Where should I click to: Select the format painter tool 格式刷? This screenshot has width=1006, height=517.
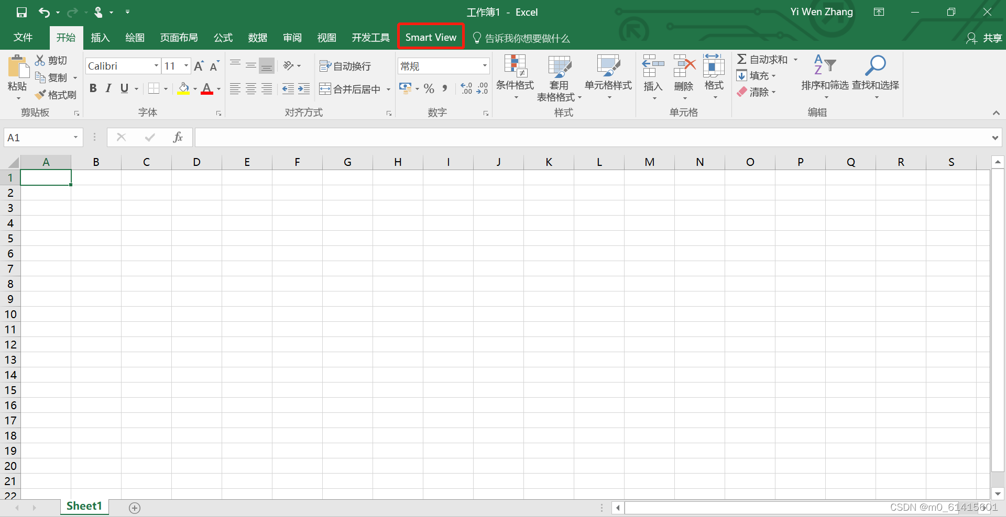[x=56, y=95]
